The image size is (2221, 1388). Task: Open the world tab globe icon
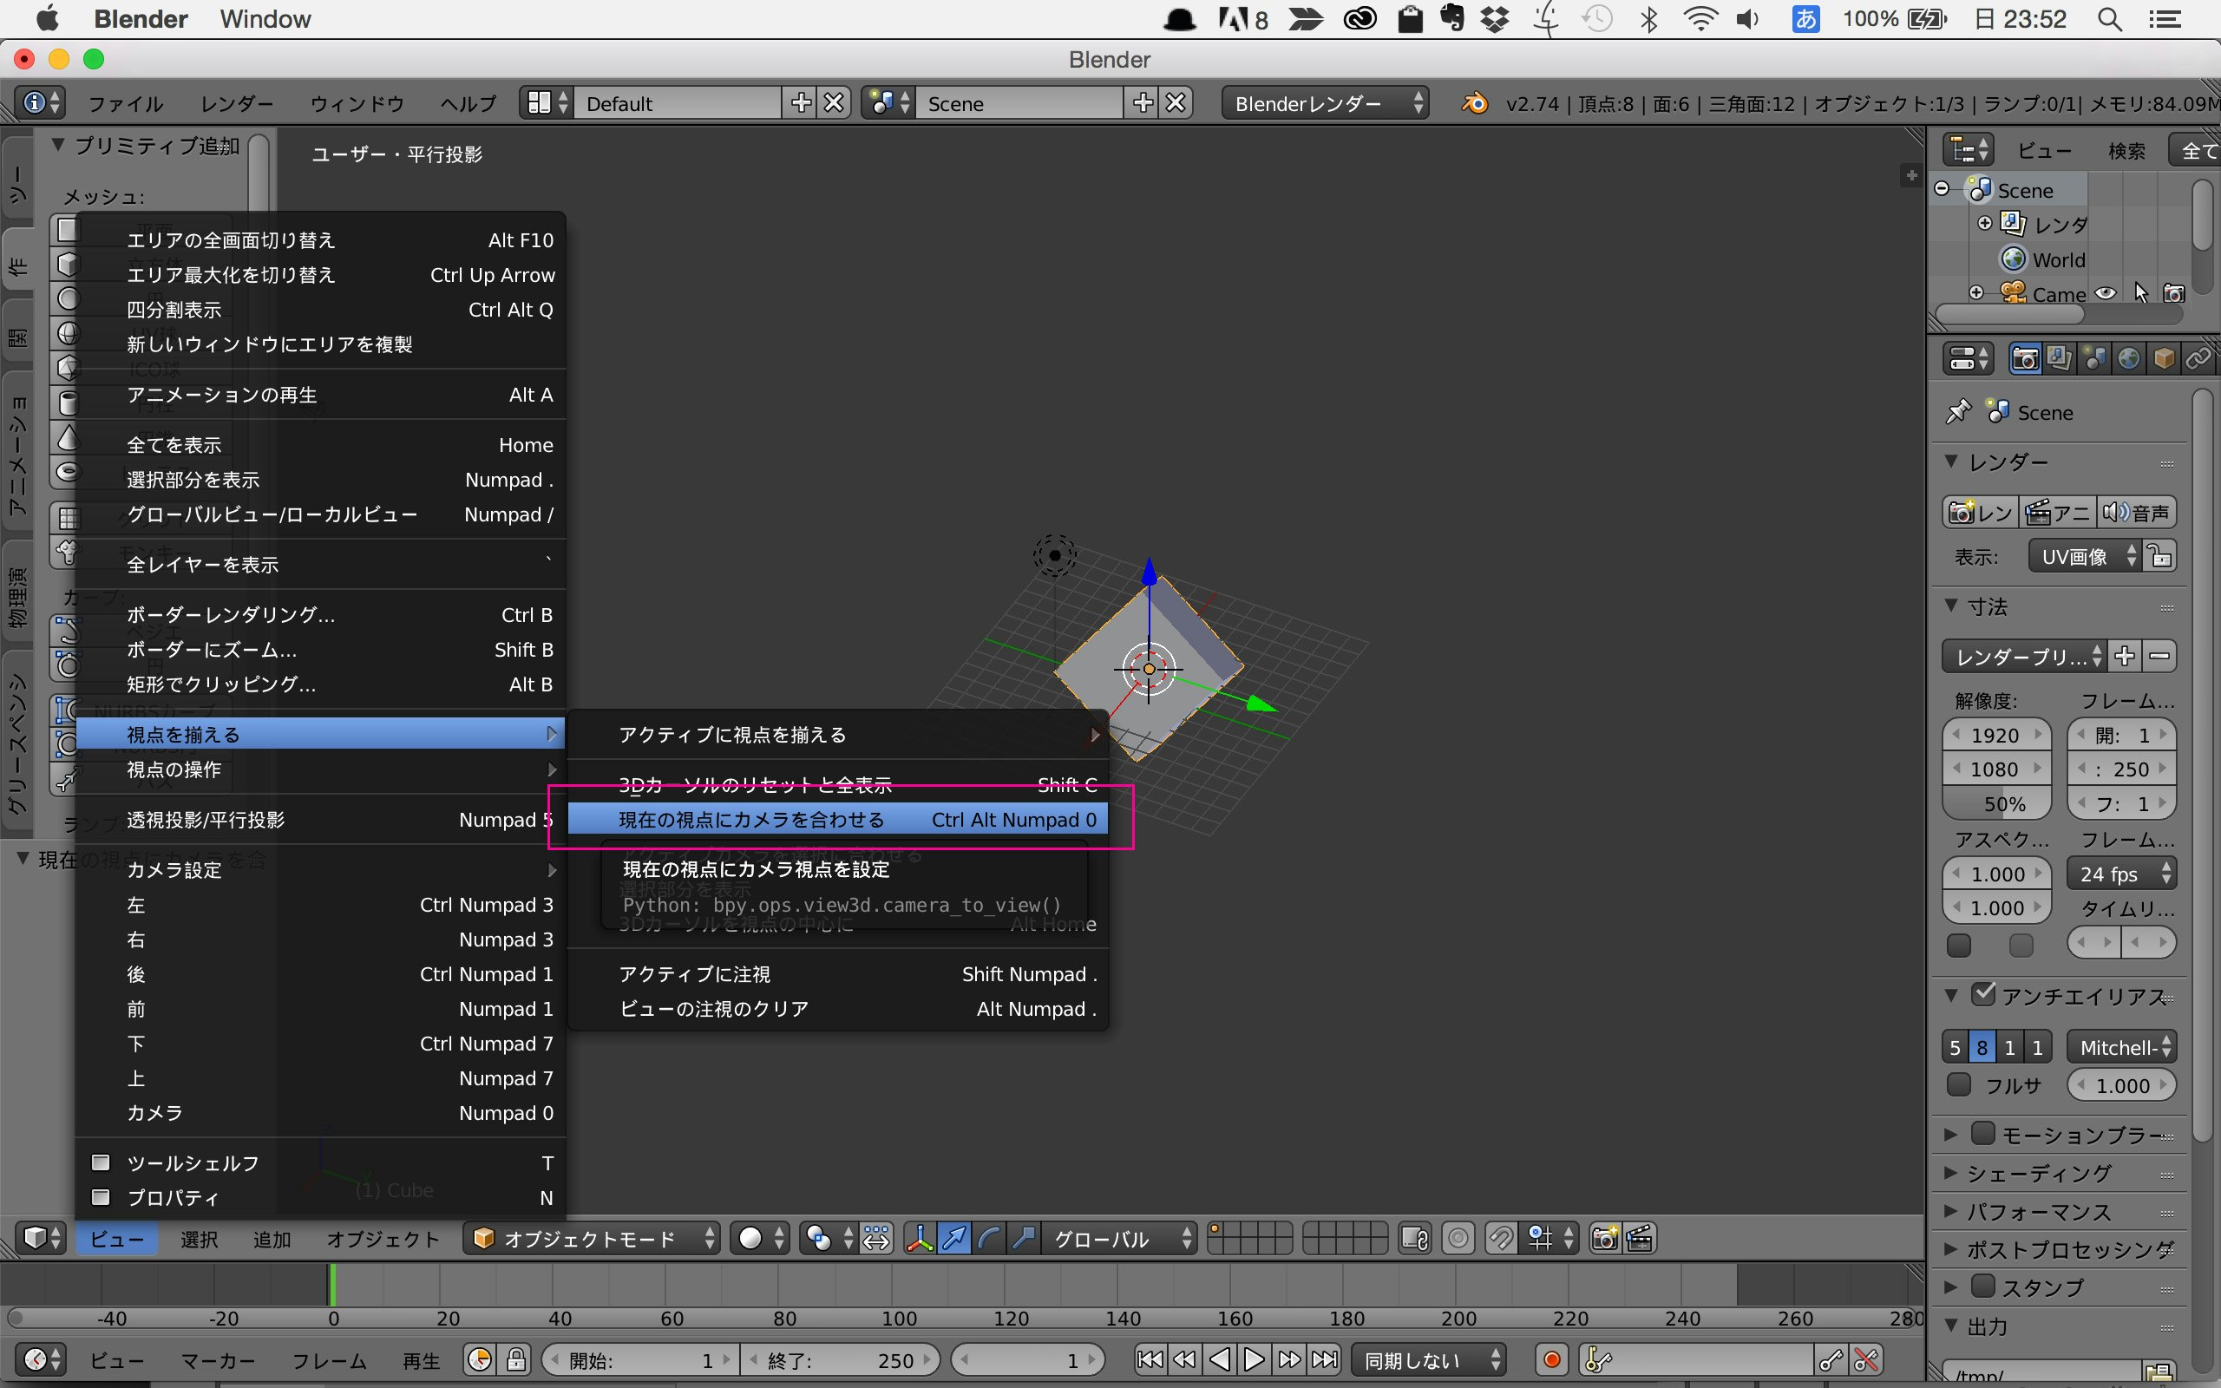click(x=2128, y=358)
